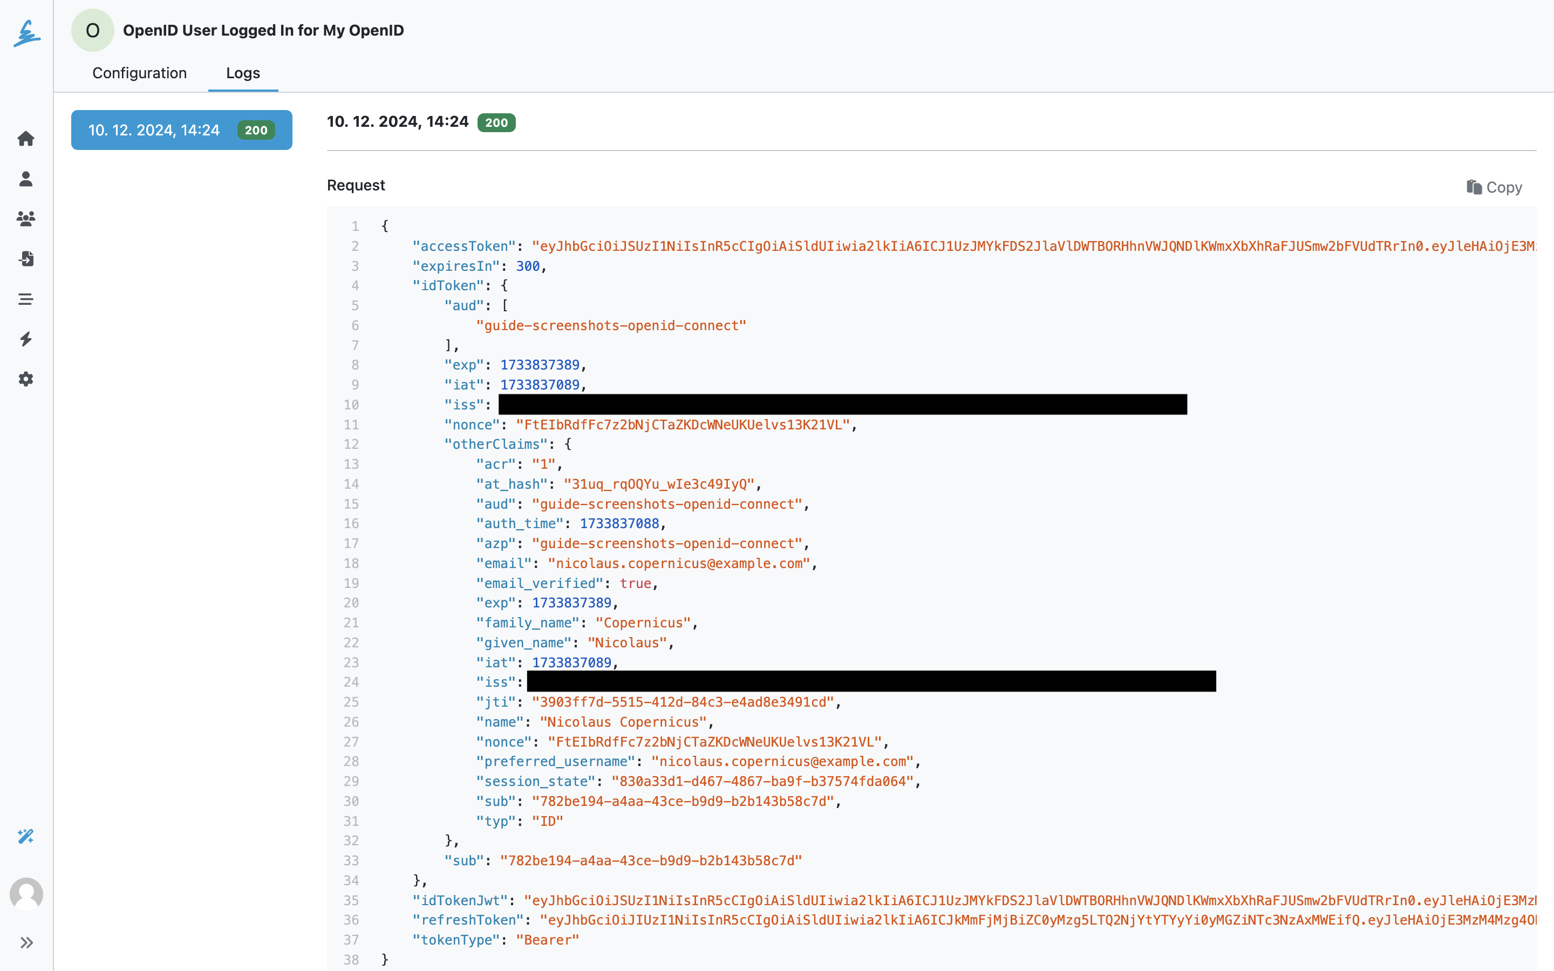
Task: Click the name value "Nicolaus Copernicus"
Action: [623, 722]
